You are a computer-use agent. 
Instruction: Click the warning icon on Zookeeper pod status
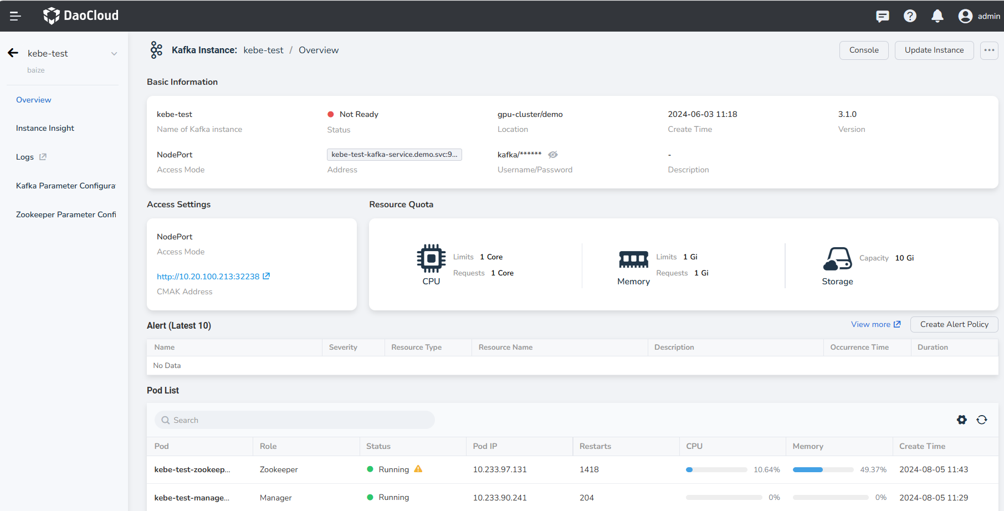418,469
